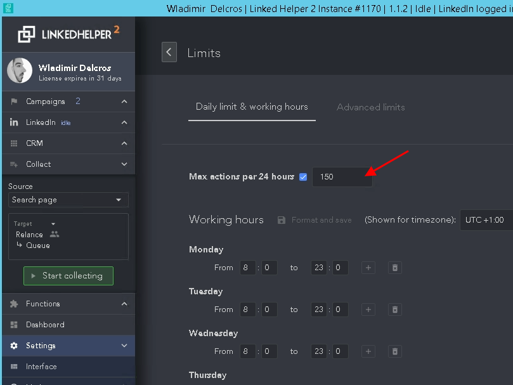Click Tuesday From minutes field

(x=269, y=310)
